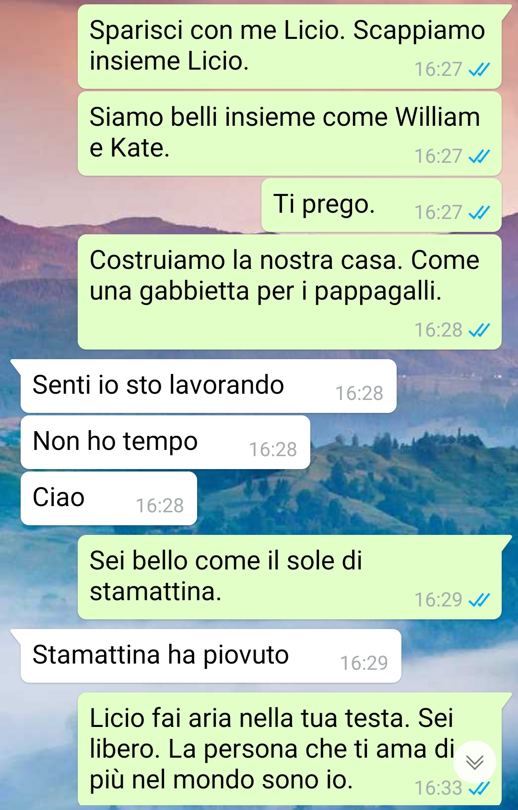Tap blue ticks on 'sole di stamattina' message
518x810 pixels.
(x=479, y=600)
